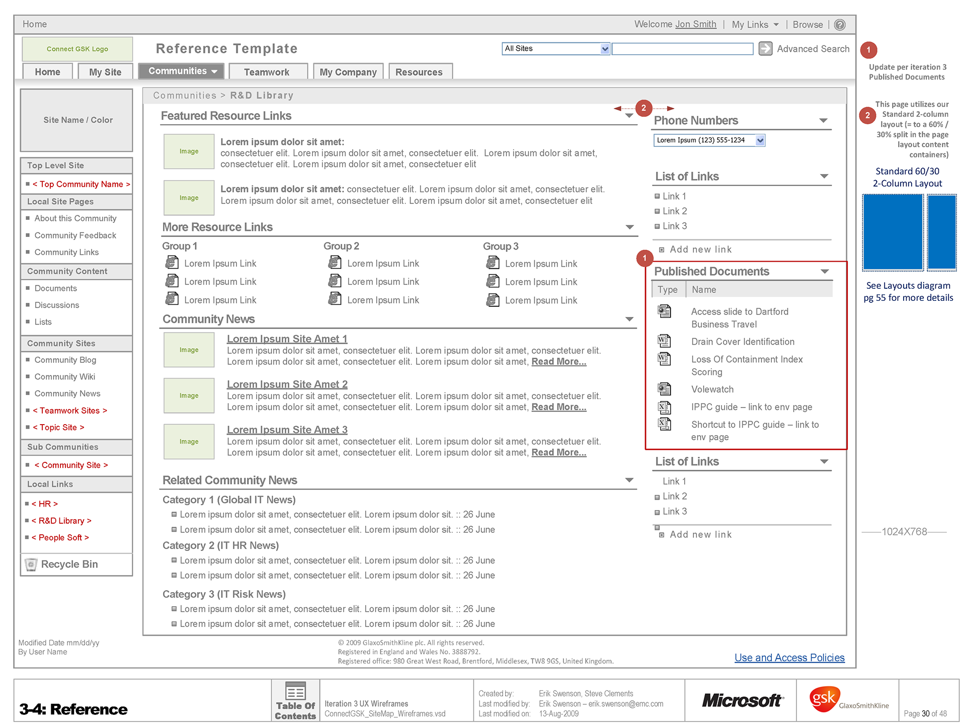966x728 pixels.
Task: Collapse the Published Documents section arrow
Action: click(x=824, y=272)
